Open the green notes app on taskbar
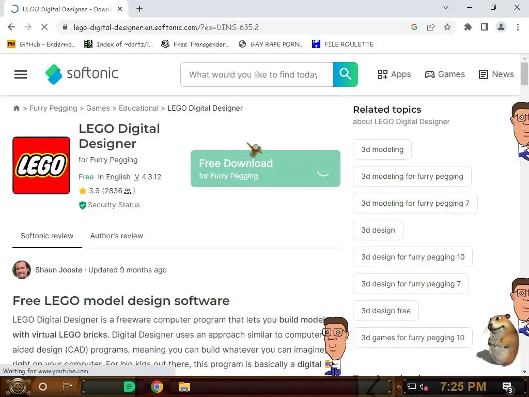The height and width of the screenshot is (397, 529). [x=129, y=387]
